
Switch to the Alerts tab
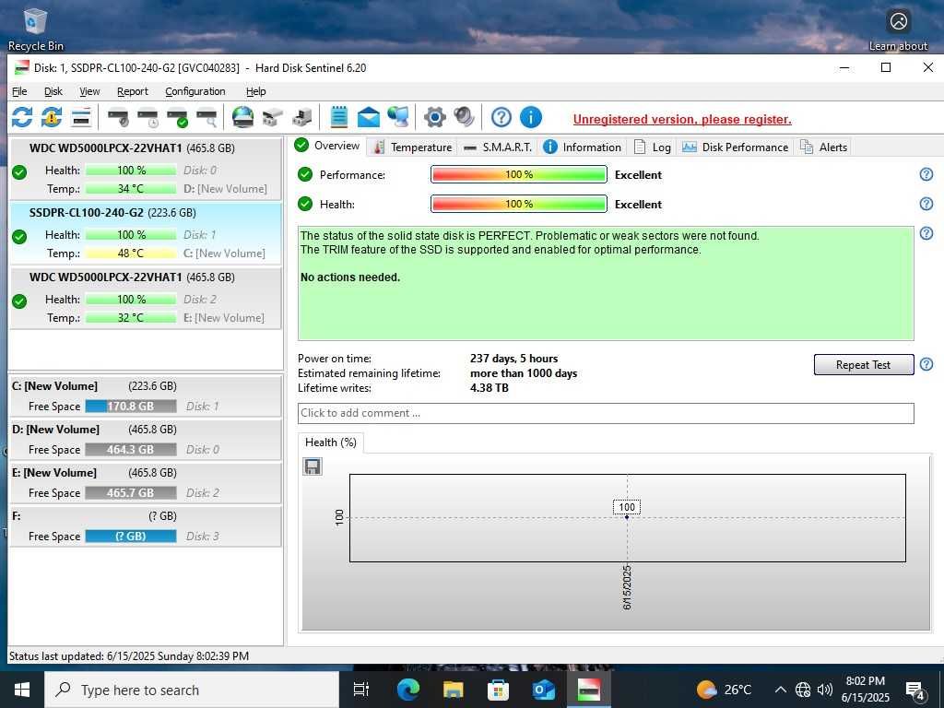pos(823,147)
